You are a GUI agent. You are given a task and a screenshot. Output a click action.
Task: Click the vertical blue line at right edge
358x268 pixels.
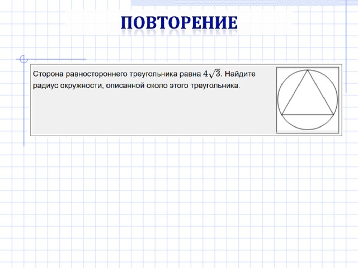pyautogui.click(x=346, y=46)
